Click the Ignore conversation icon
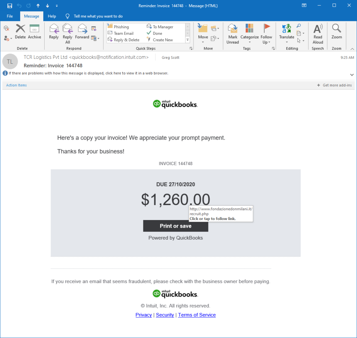 click(x=6, y=29)
